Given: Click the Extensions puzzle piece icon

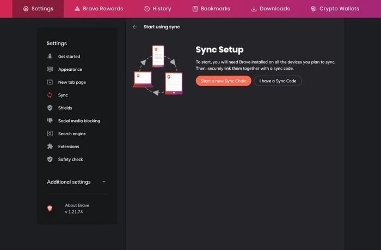Looking at the screenshot, I should click(50, 147).
